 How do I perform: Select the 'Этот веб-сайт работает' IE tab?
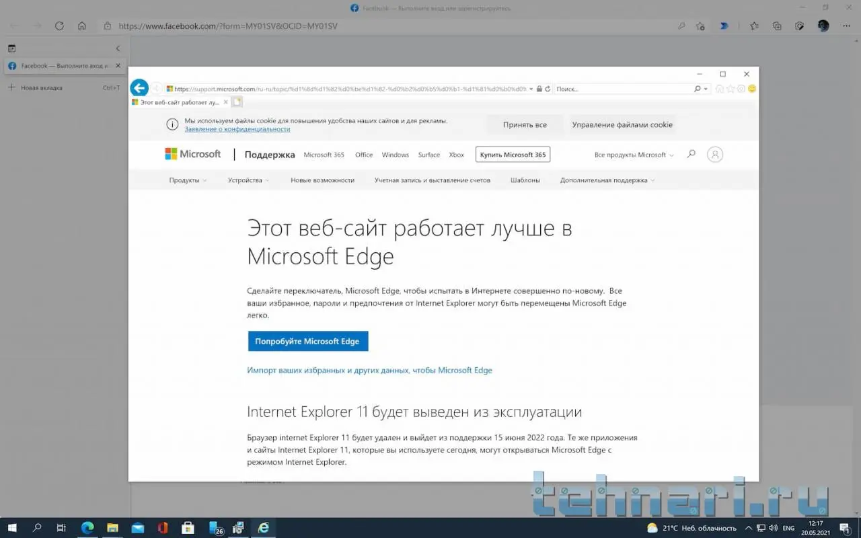pos(180,102)
